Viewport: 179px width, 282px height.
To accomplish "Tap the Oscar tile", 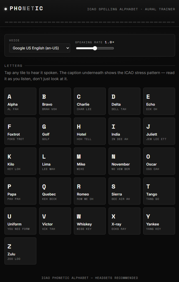I will point(159,161).
